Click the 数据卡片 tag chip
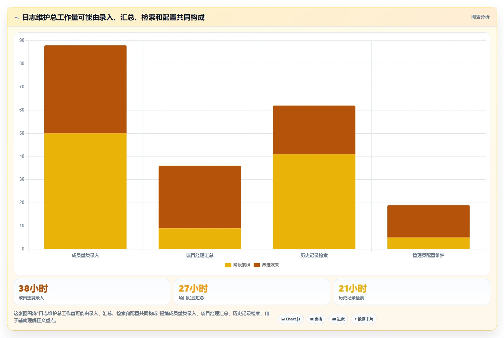The image size is (504, 338). tap(364, 319)
